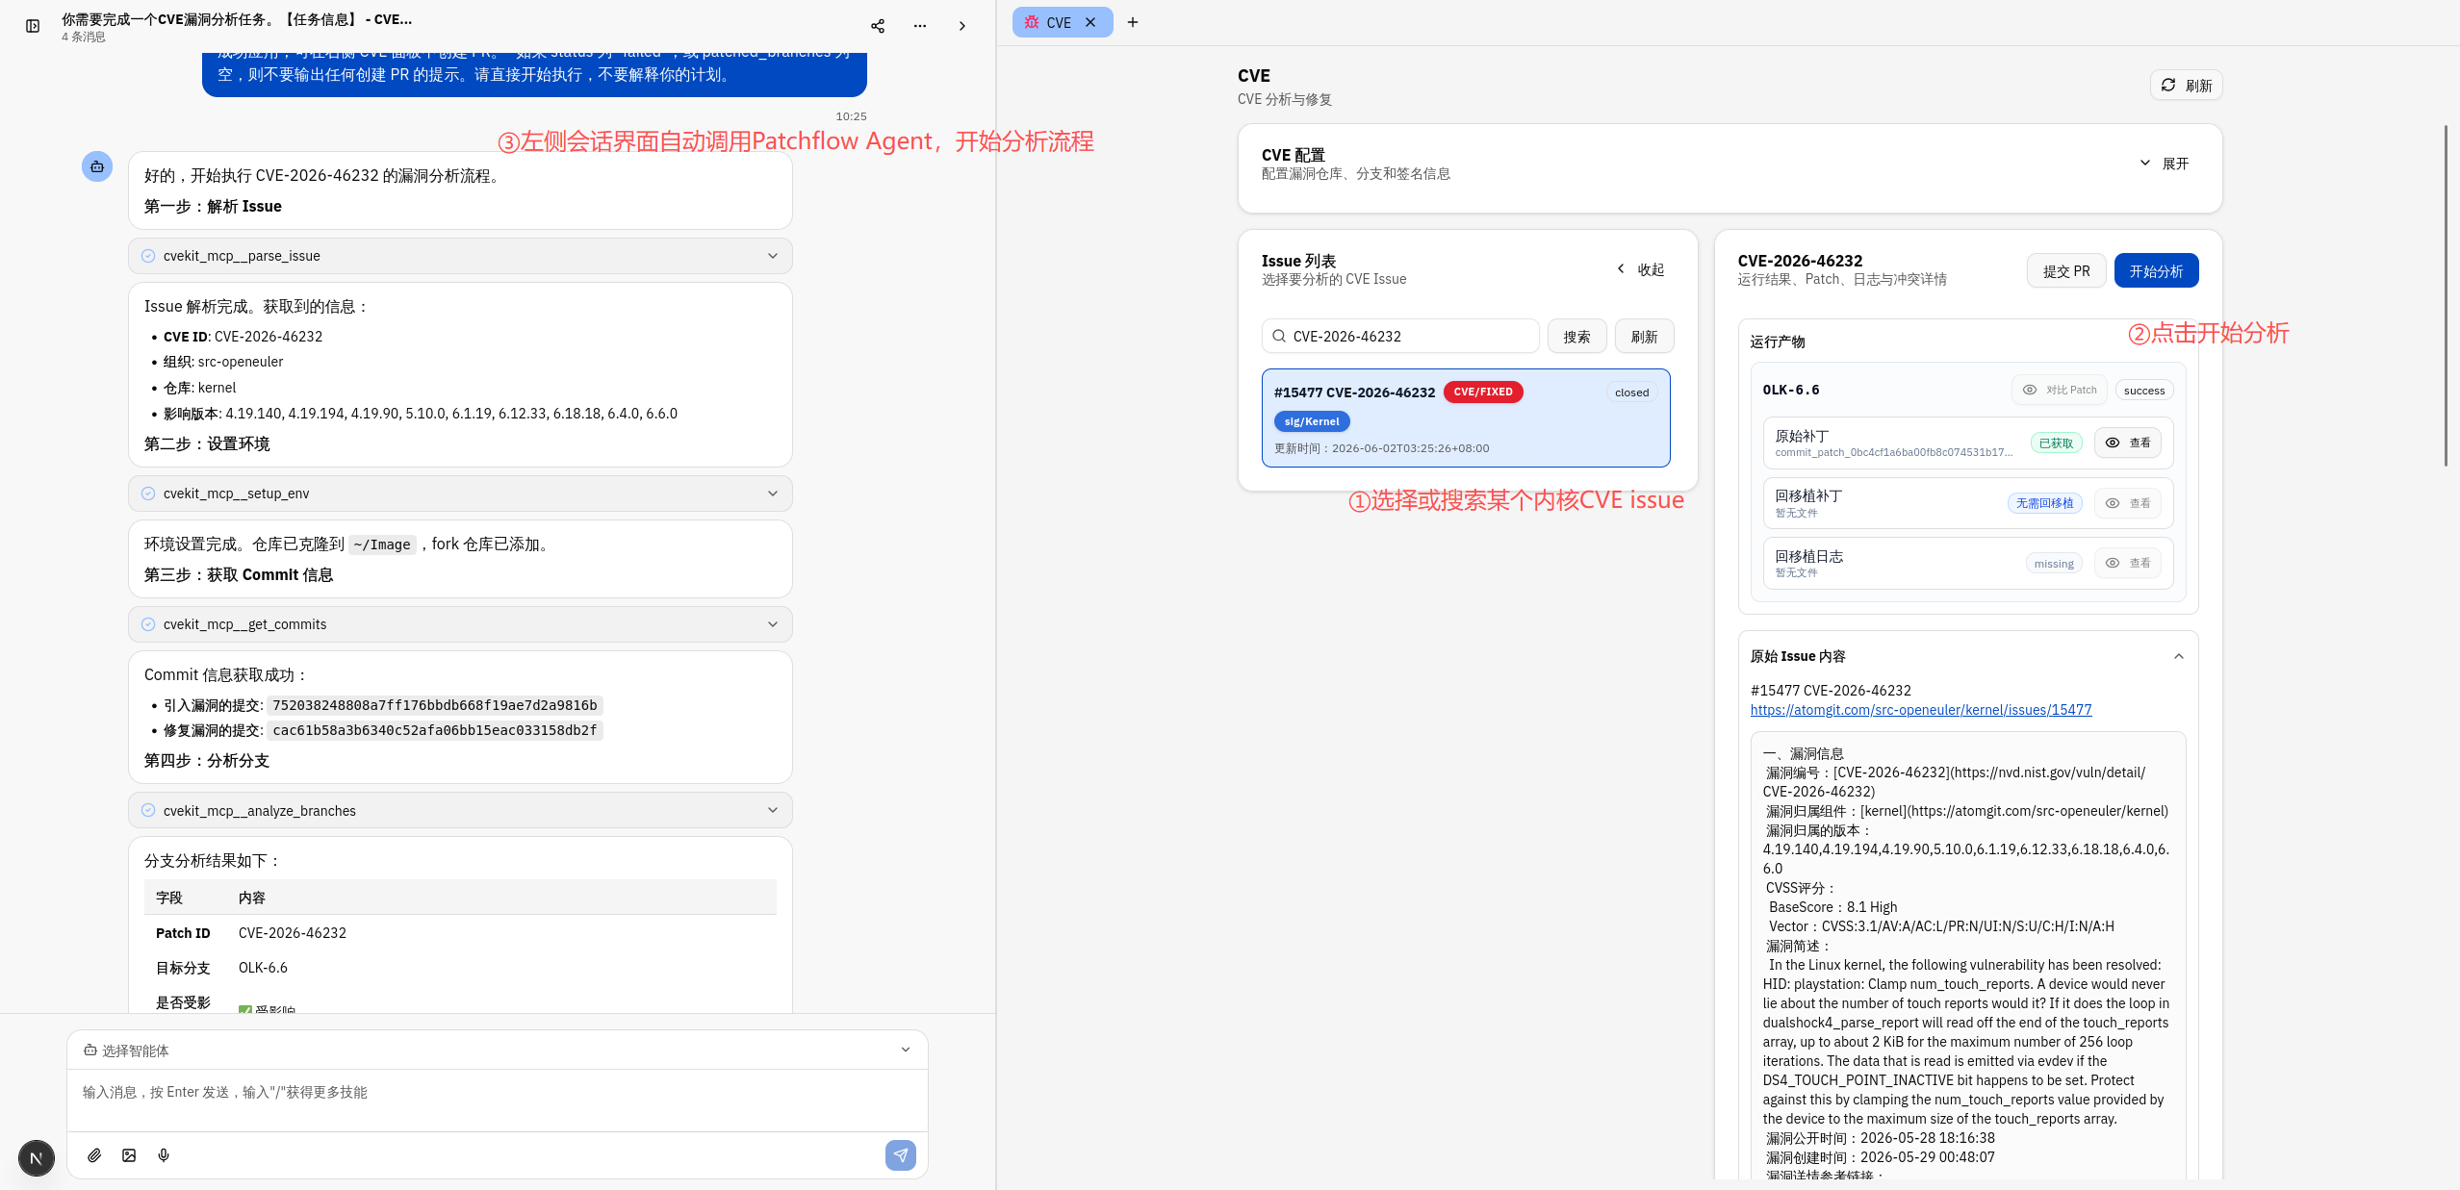Click the refresh button in CVE header
This screenshot has width=2460, height=1190.
(x=2187, y=85)
